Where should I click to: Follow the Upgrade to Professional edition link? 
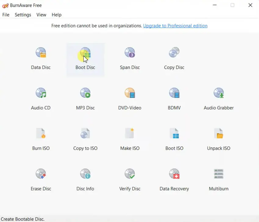[175, 26]
